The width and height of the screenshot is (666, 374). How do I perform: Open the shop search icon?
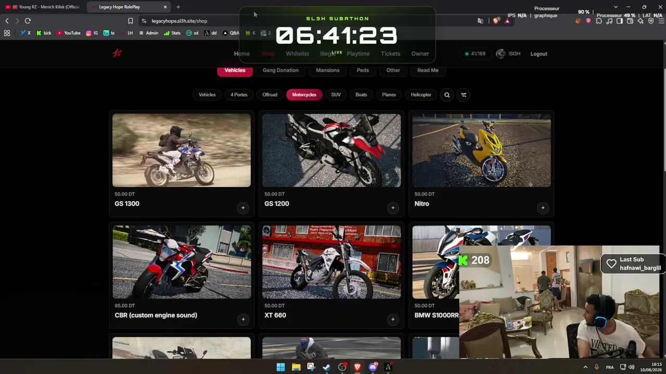(447, 95)
